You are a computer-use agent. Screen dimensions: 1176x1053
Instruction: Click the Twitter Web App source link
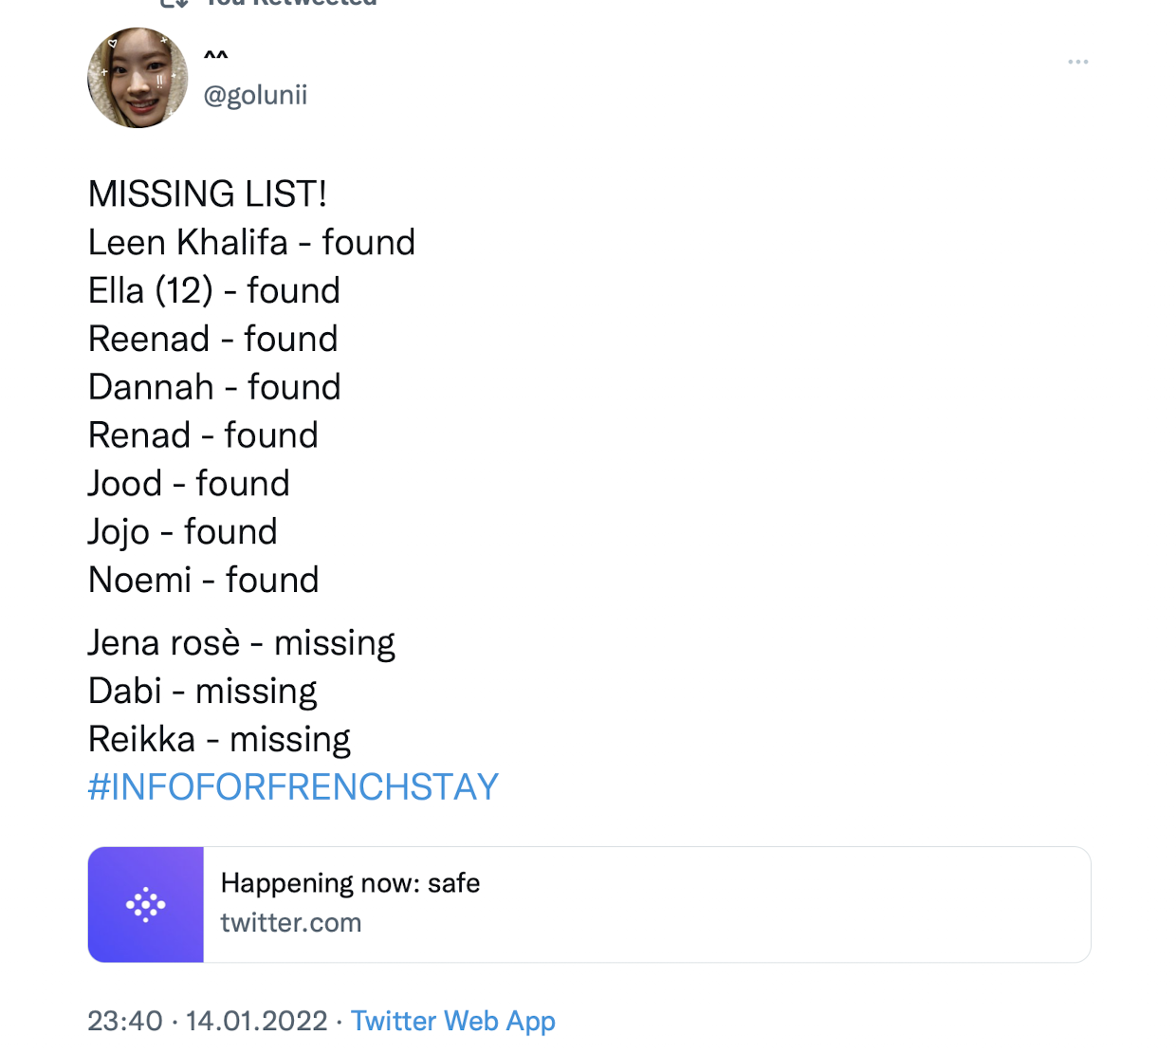click(x=453, y=1021)
